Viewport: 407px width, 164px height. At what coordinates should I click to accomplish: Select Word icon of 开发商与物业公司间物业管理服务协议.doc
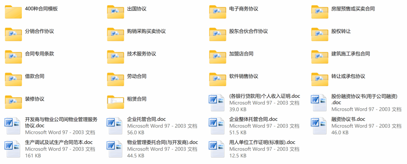(12, 126)
